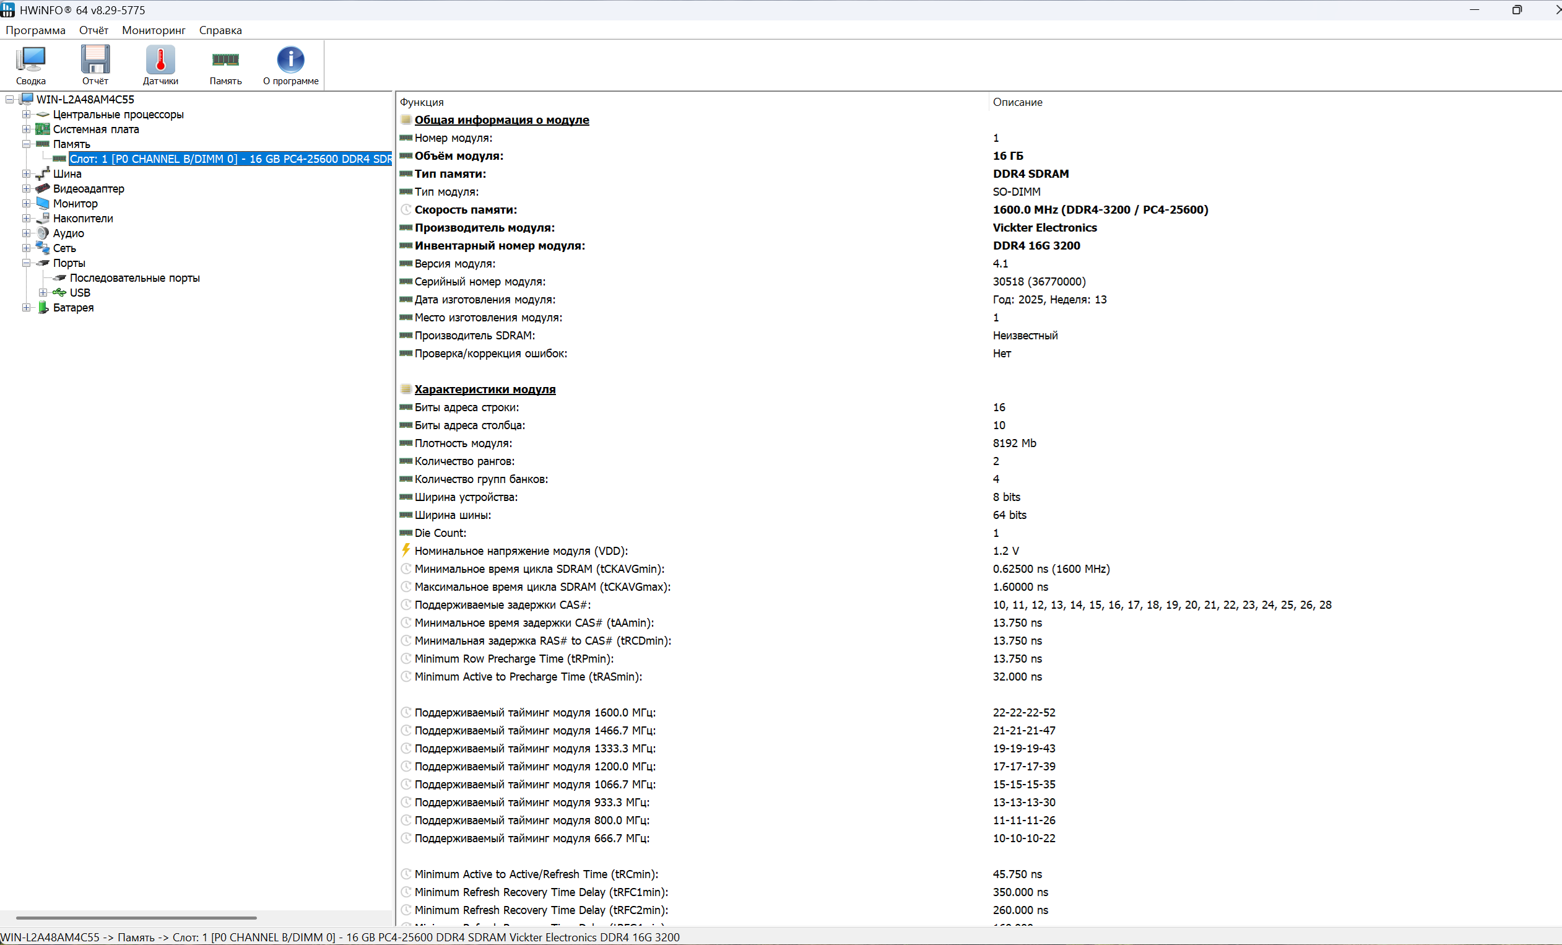Expand the Центральные процессоры node
Viewport: 1562px width, 945px height.
coord(26,114)
